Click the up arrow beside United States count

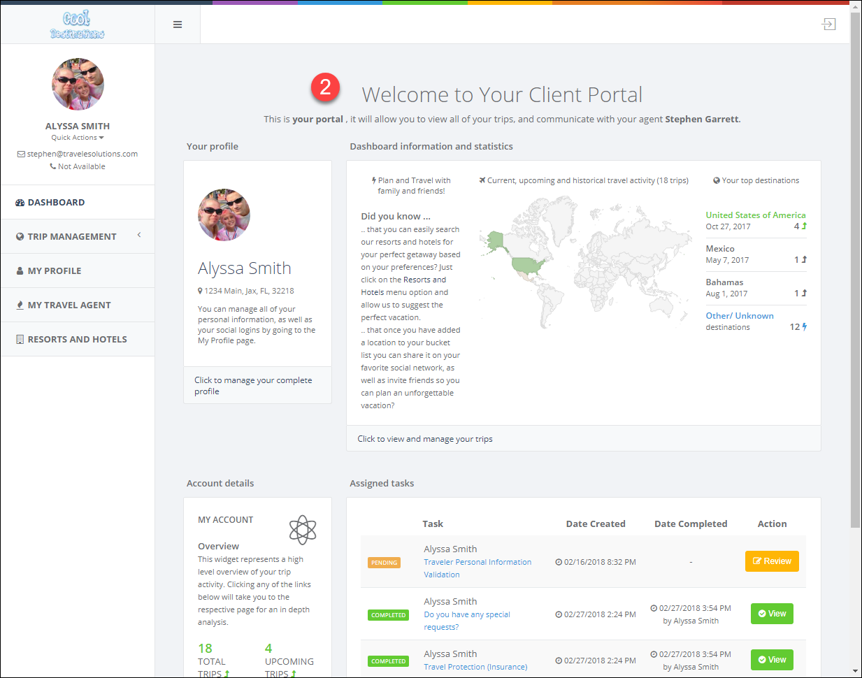[x=804, y=226]
